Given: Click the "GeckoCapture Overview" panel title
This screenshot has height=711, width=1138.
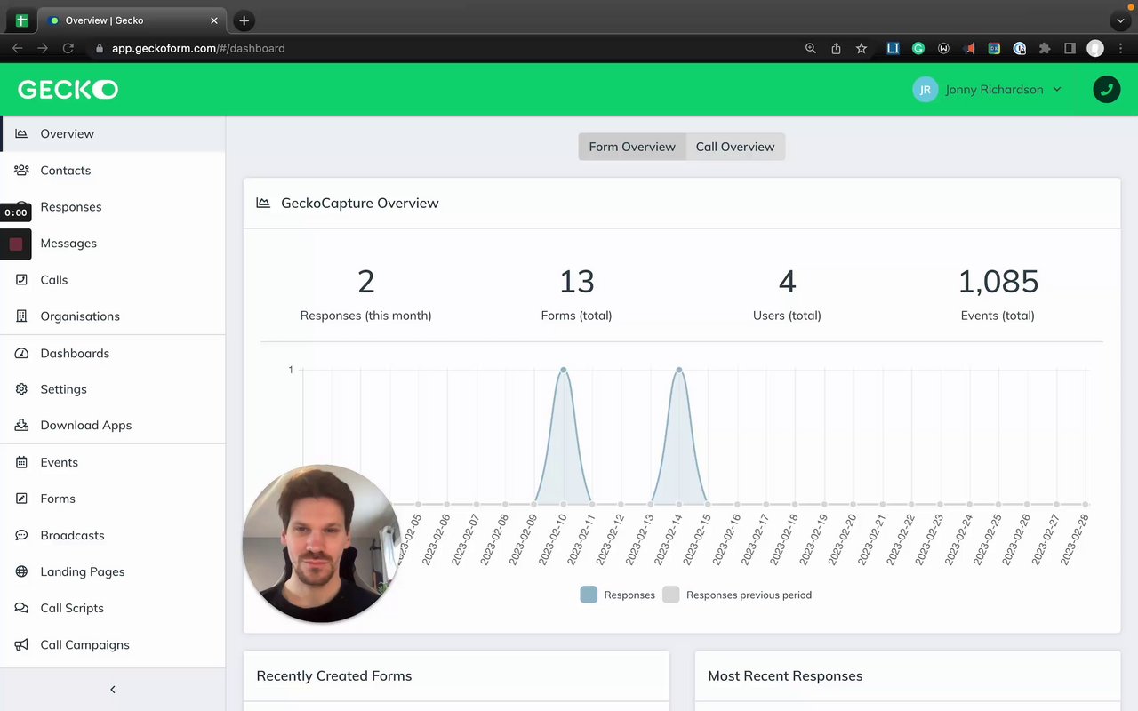Looking at the screenshot, I should 360,203.
